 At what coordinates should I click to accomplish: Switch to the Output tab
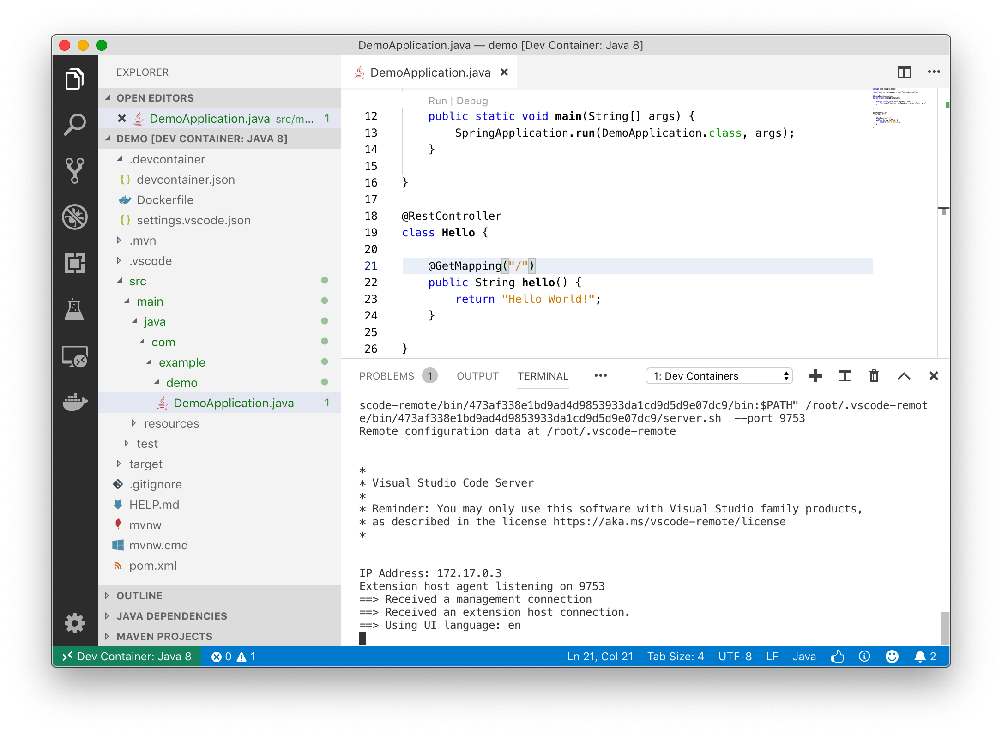[x=477, y=376]
